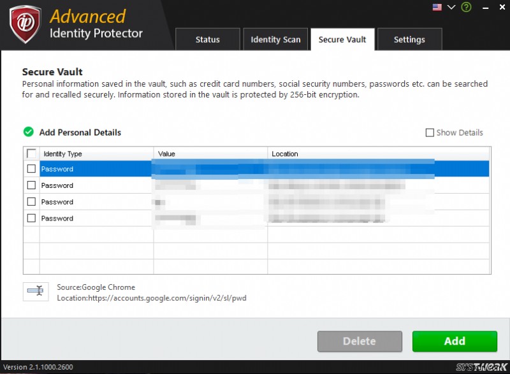Go to the Settings tab
Image resolution: width=510 pixels, height=374 pixels.
[409, 40]
